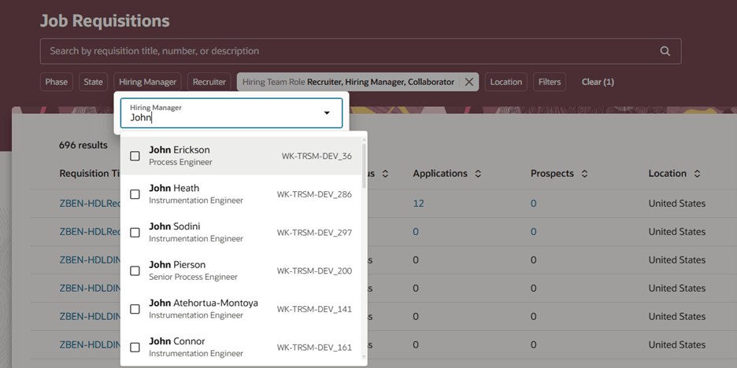Sort by the Location column arrows

pos(697,174)
